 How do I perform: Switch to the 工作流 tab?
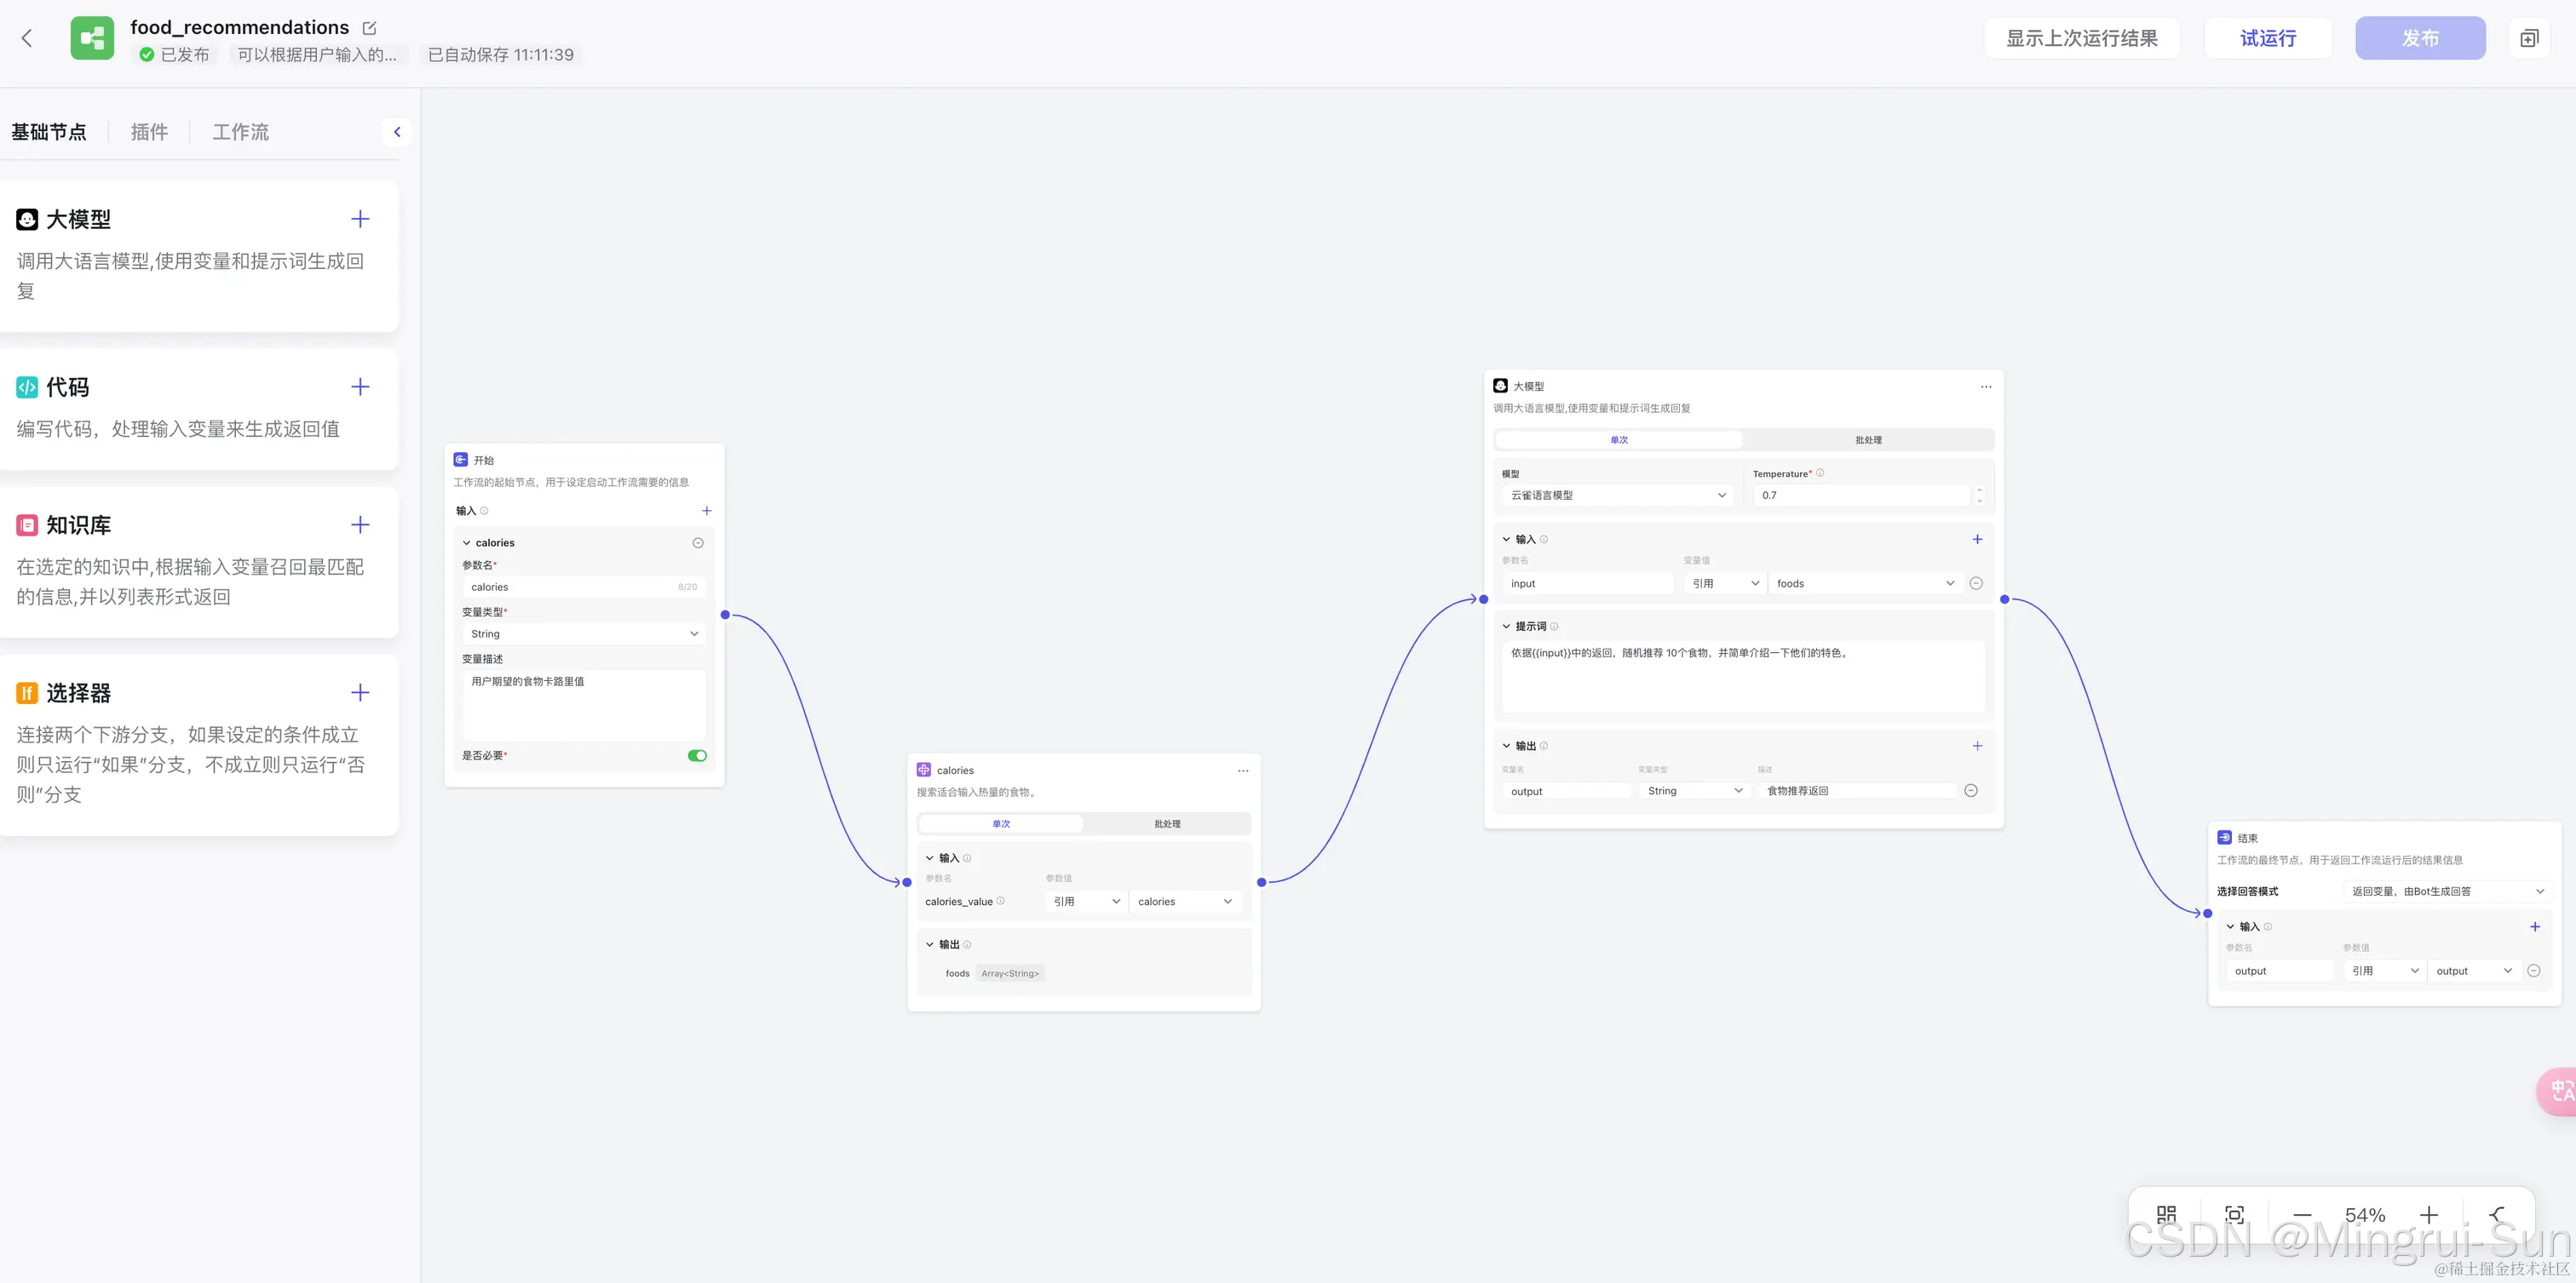coord(240,132)
